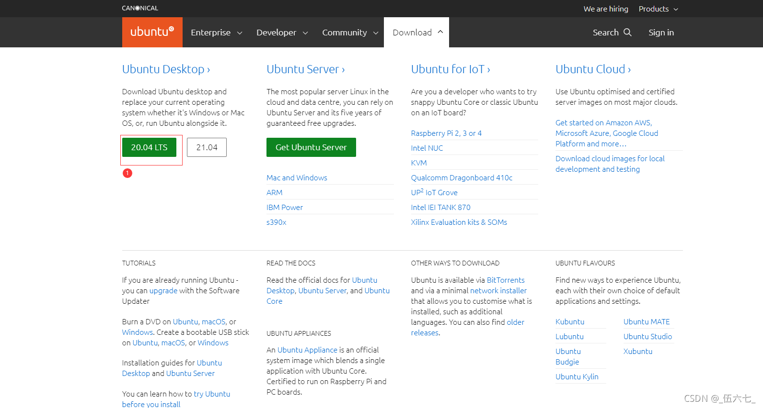Expand the Enterprise menu chevron
Screen dimensions: 763x408
(240, 33)
